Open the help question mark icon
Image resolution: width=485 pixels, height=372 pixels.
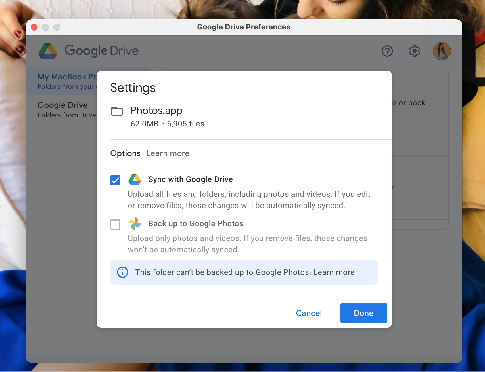point(387,51)
